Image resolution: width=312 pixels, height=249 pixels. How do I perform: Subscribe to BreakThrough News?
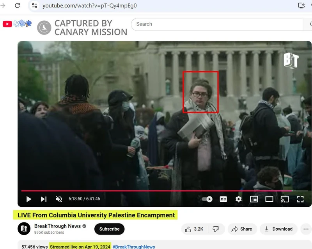(x=109, y=229)
